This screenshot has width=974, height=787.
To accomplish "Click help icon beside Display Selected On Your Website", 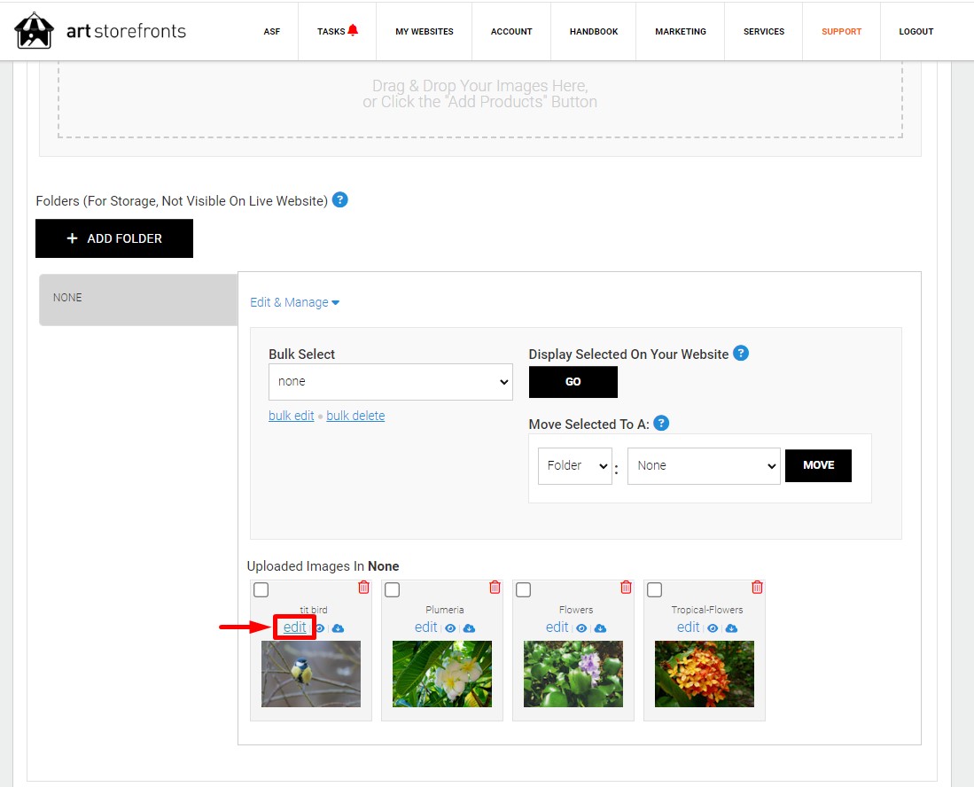I will [740, 353].
